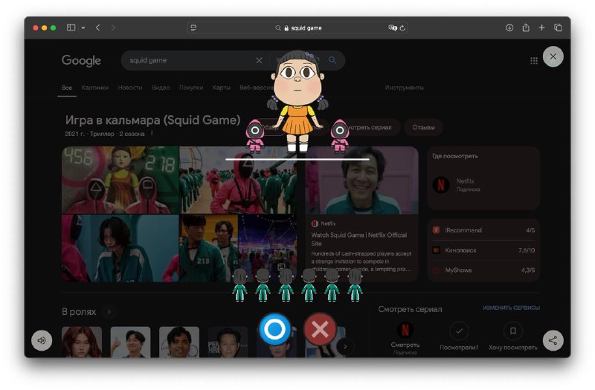Advance cast carousel with the next arrow
Image resolution: width=595 pixels, height=390 pixels.
pos(345,346)
